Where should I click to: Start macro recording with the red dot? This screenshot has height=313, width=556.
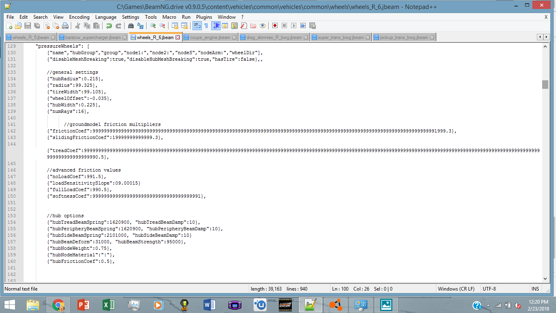tap(275, 26)
